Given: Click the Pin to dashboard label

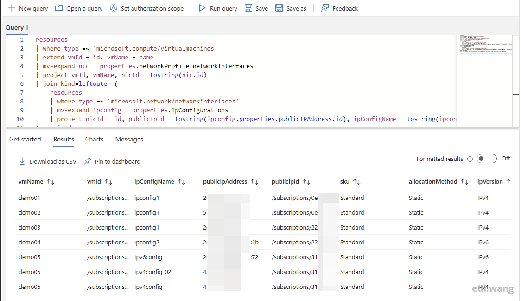Looking at the screenshot, I should [x=118, y=162].
